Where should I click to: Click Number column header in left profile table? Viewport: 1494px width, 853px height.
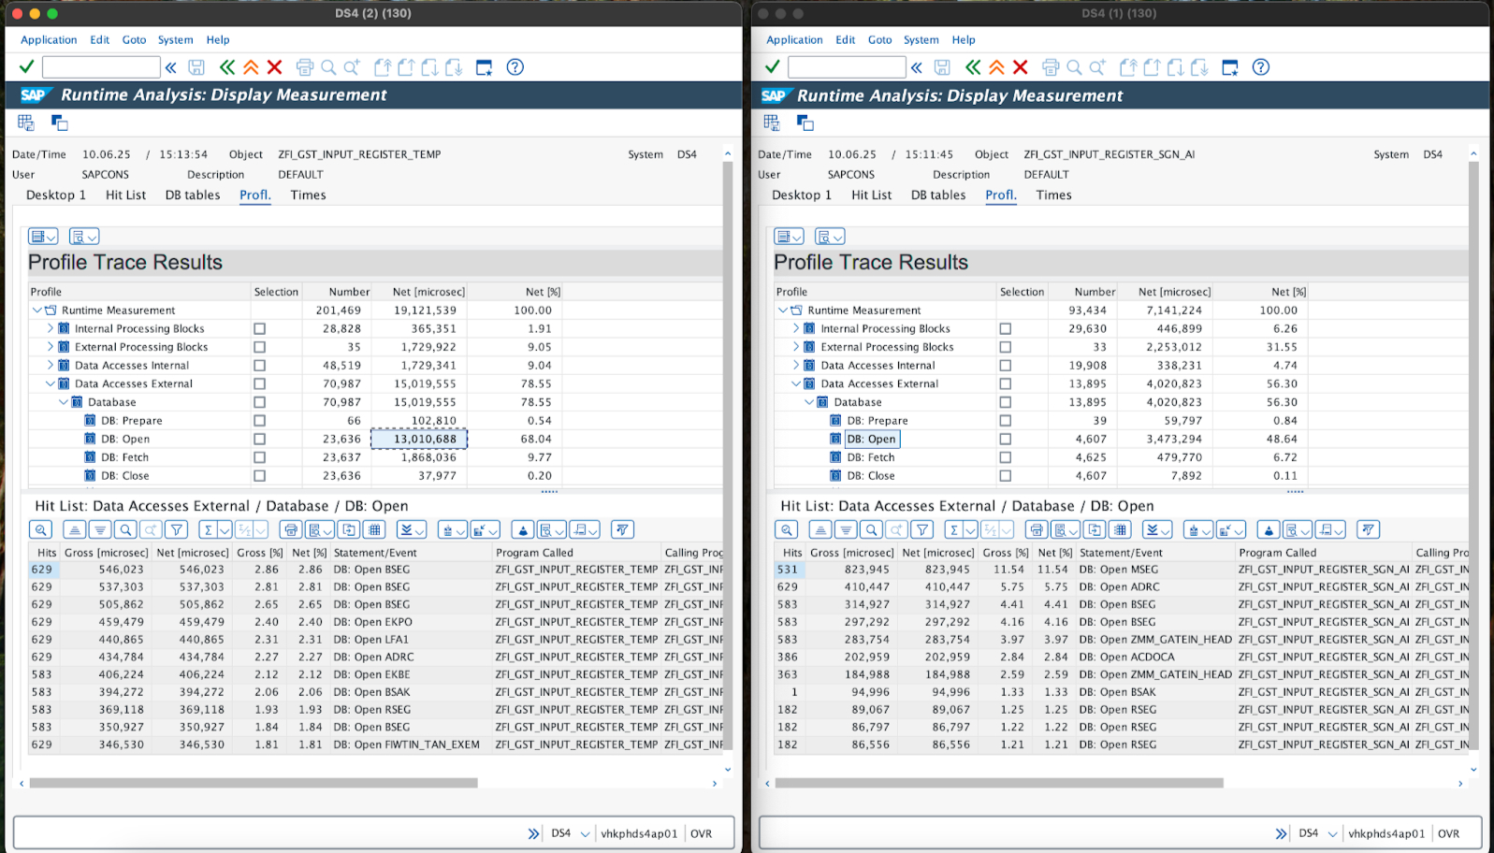[339, 292]
